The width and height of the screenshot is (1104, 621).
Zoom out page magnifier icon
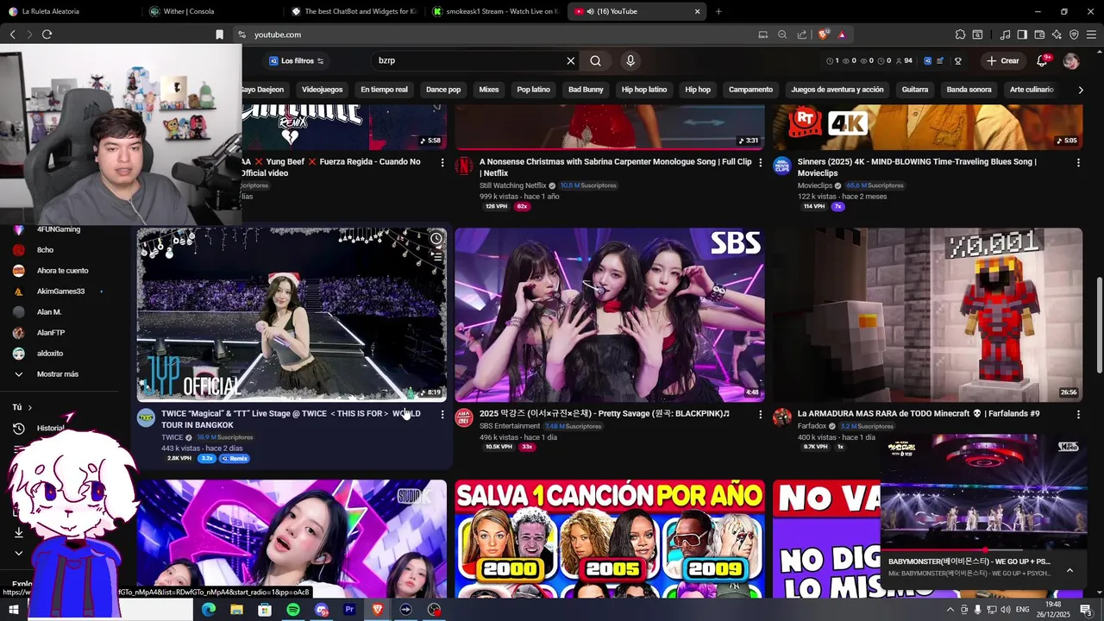pos(782,34)
